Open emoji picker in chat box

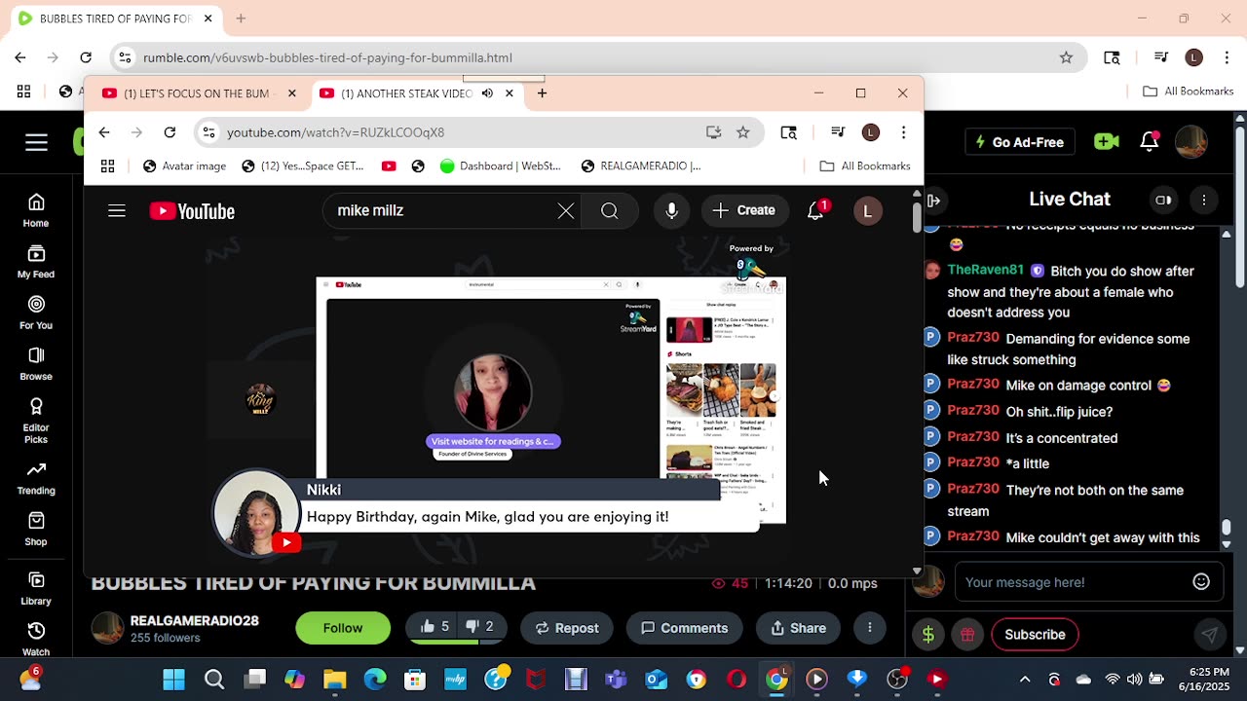coord(1201,582)
